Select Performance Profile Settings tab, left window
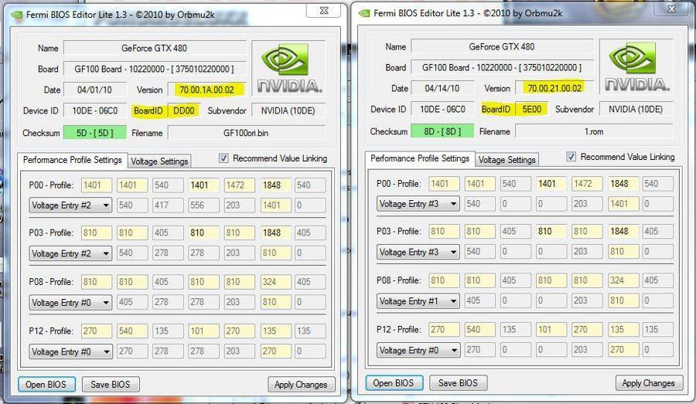 click(x=73, y=160)
